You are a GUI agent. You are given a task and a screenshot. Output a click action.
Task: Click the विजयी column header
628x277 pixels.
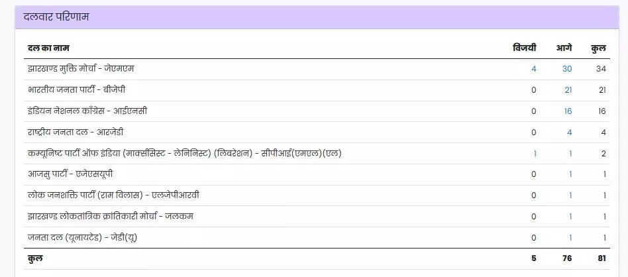pyautogui.click(x=524, y=48)
